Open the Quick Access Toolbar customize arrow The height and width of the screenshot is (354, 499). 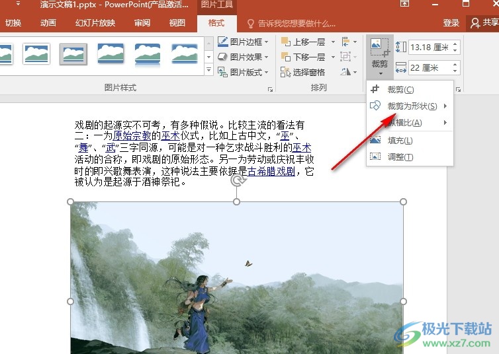(18, 4)
